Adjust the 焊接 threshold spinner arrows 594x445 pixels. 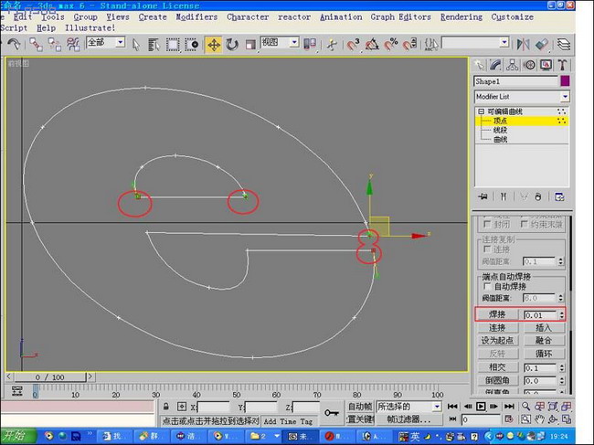[x=561, y=314]
